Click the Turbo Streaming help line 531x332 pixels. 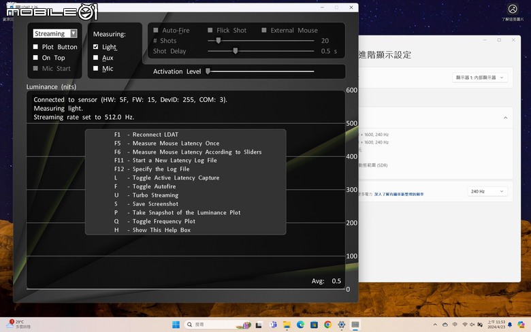[146, 195]
